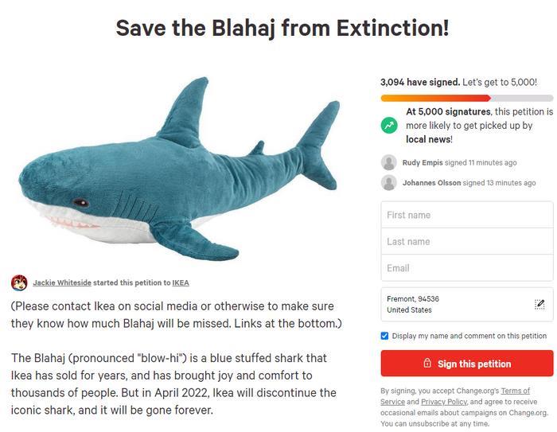Click the signature progress bar
The width and height of the screenshot is (557, 432).
(x=467, y=98)
